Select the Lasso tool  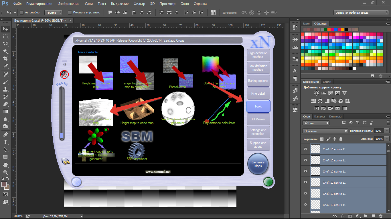(5, 44)
